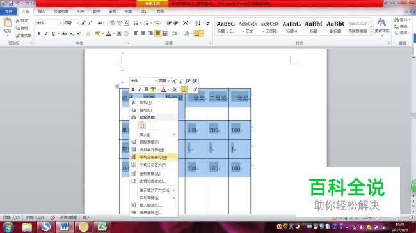Viewport: 416px width, 233px height.
Task: Apply the 正文 style from the gallery
Action: (248, 26)
